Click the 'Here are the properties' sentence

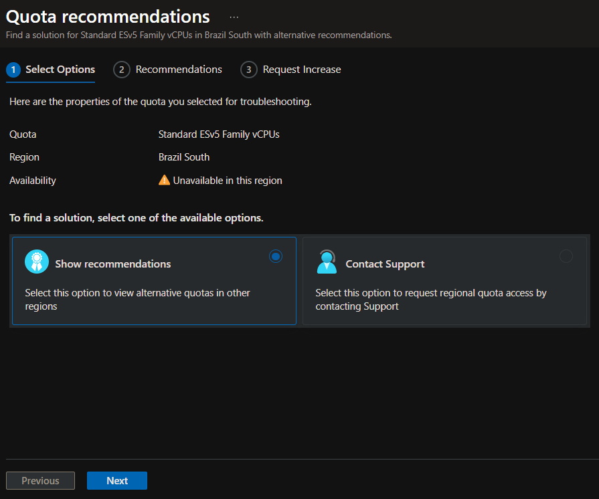click(x=161, y=102)
